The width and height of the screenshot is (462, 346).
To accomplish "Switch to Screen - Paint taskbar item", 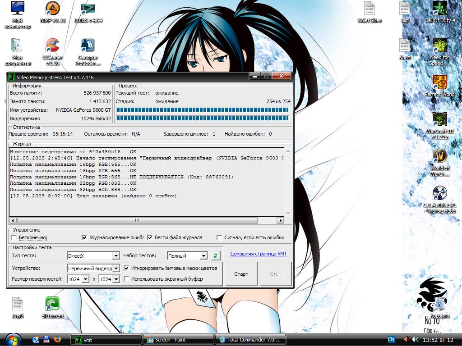I will pyautogui.click(x=178, y=340).
